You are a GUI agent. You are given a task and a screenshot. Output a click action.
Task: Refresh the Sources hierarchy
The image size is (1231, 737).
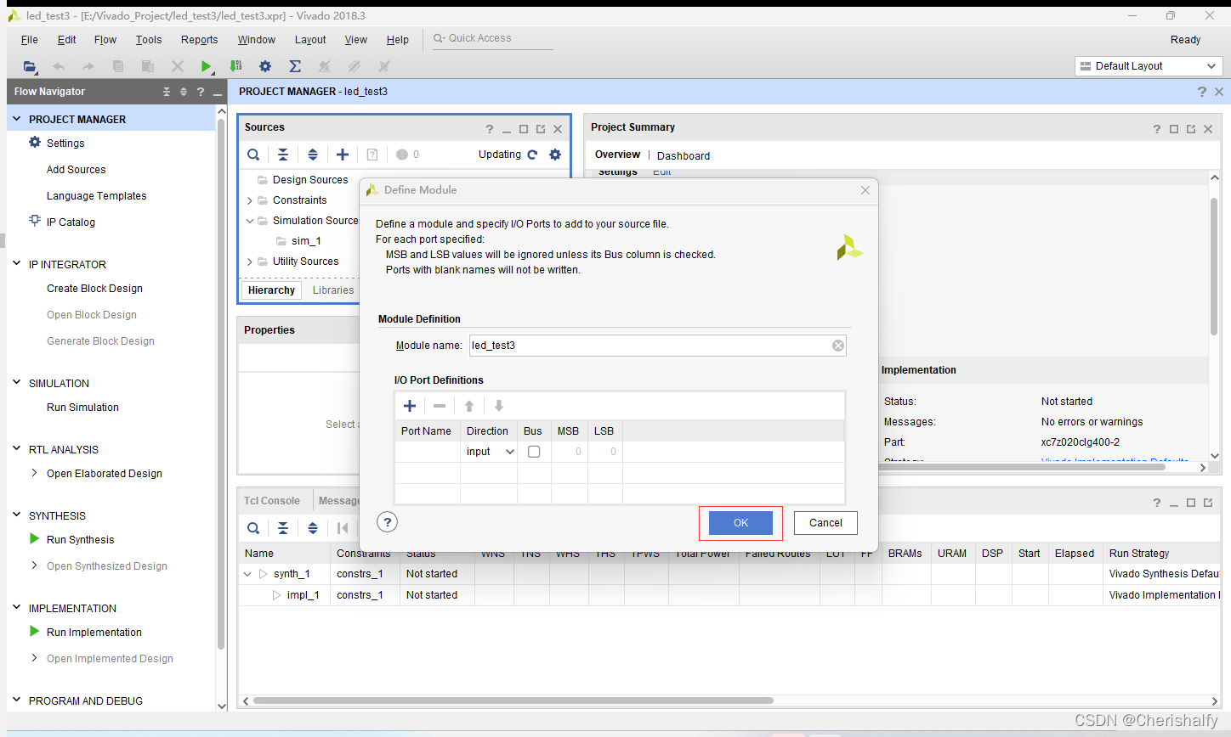[x=532, y=155]
